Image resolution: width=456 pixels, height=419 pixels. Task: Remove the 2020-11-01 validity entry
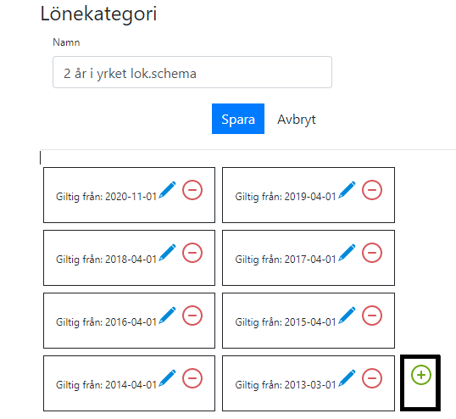(x=192, y=190)
